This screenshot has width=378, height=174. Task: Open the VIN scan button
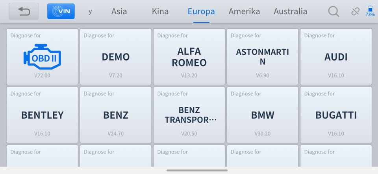(x=61, y=11)
